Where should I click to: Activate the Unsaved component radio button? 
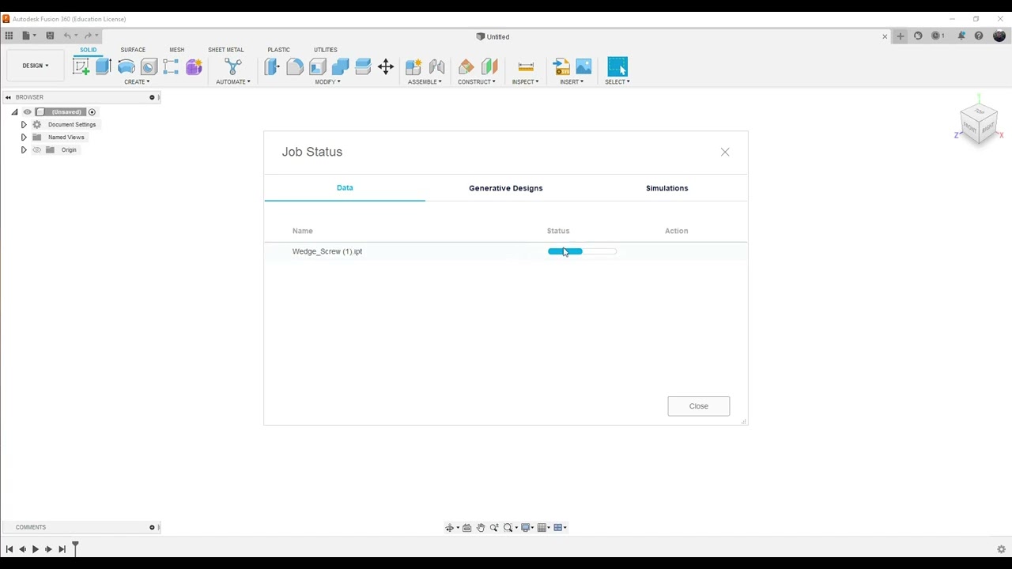(92, 112)
